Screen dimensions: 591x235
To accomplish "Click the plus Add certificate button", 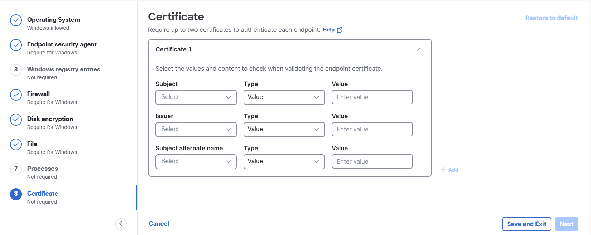I will [450, 170].
